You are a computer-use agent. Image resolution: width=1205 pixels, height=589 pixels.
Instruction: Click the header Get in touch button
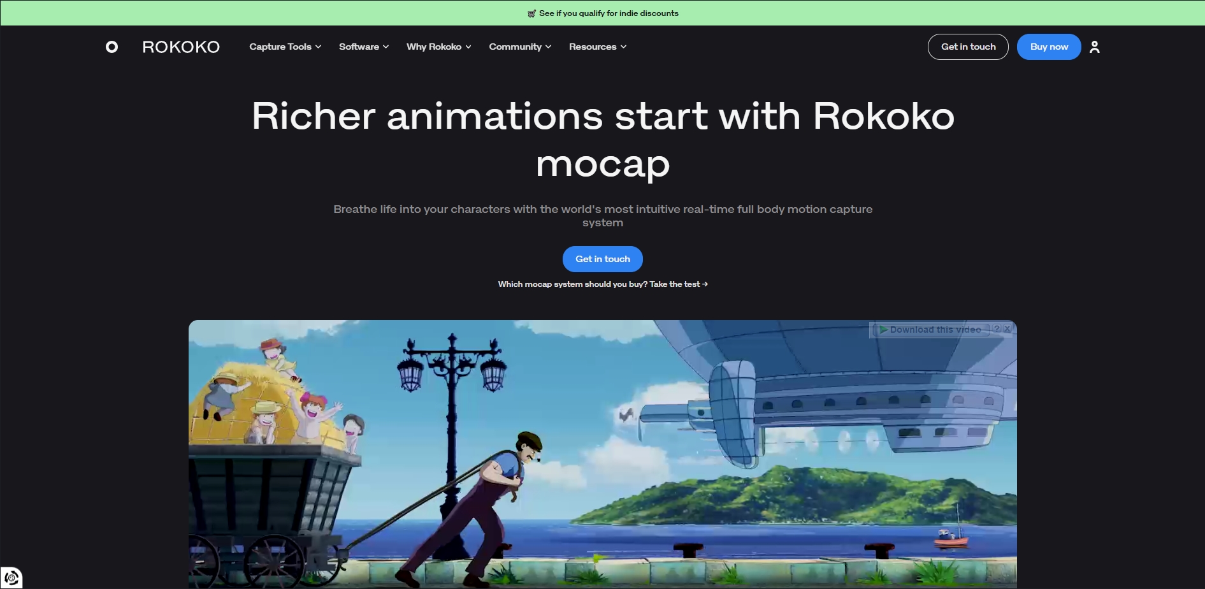pyautogui.click(x=968, y=47)
